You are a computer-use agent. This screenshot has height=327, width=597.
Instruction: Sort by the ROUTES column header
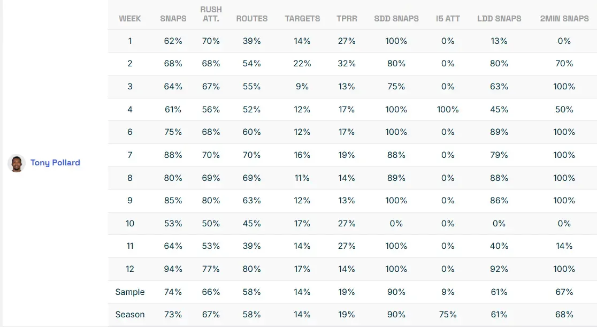[252, 18]
